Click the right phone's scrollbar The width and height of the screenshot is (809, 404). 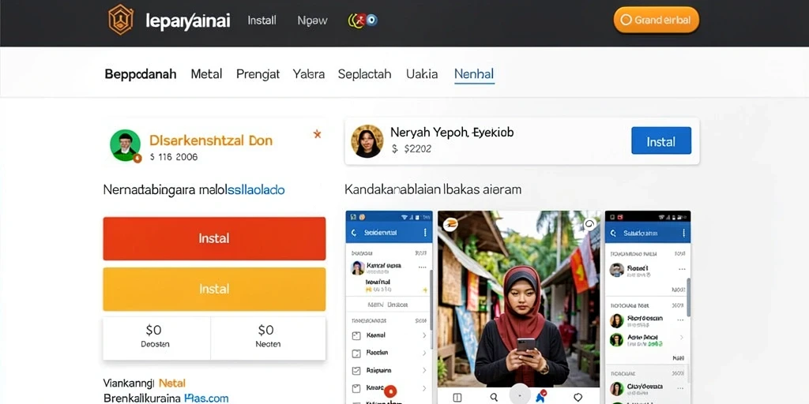click(x=688, y=297)
